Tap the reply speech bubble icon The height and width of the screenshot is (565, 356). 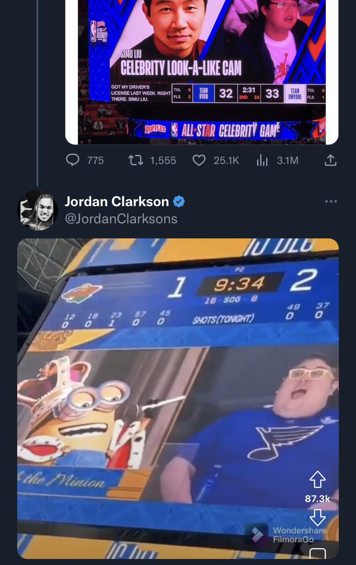coord(73,161)
